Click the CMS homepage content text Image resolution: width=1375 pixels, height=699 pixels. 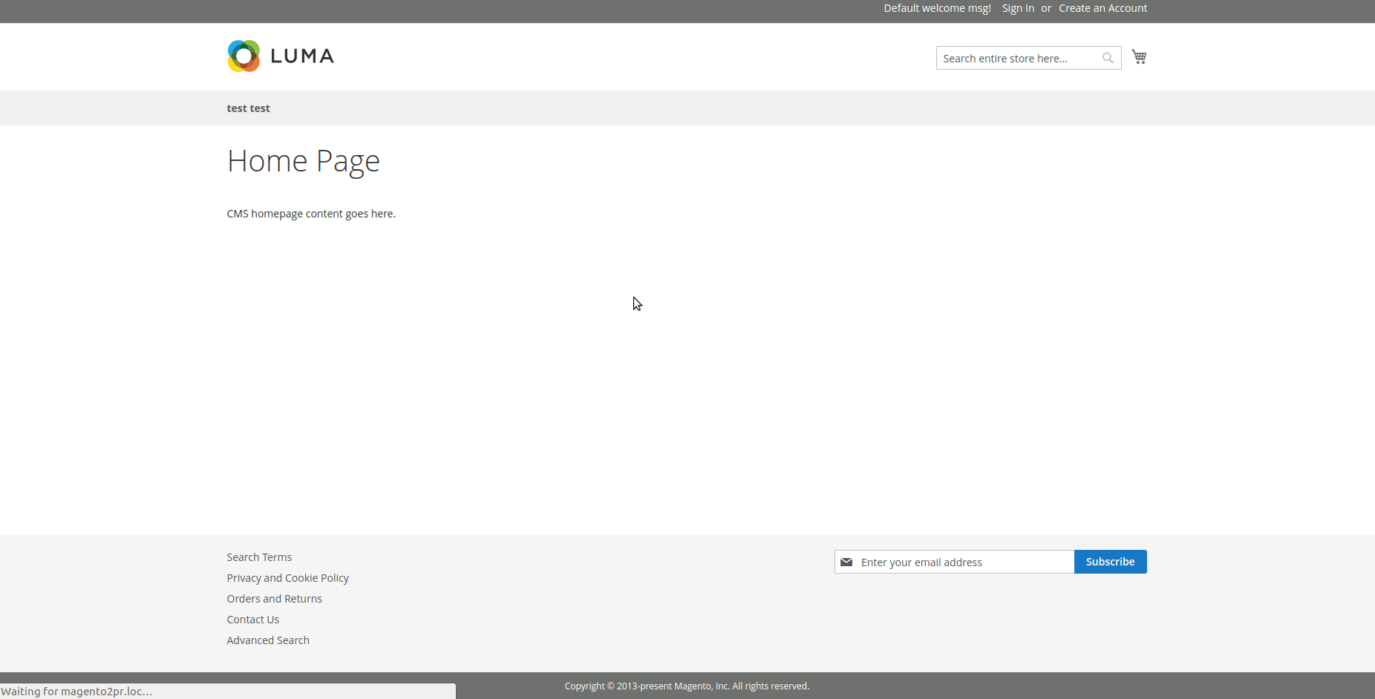pos(311,214)
